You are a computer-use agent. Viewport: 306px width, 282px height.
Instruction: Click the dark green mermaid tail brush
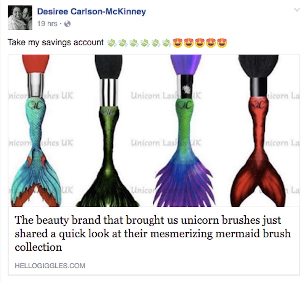(x=108, y=131)
